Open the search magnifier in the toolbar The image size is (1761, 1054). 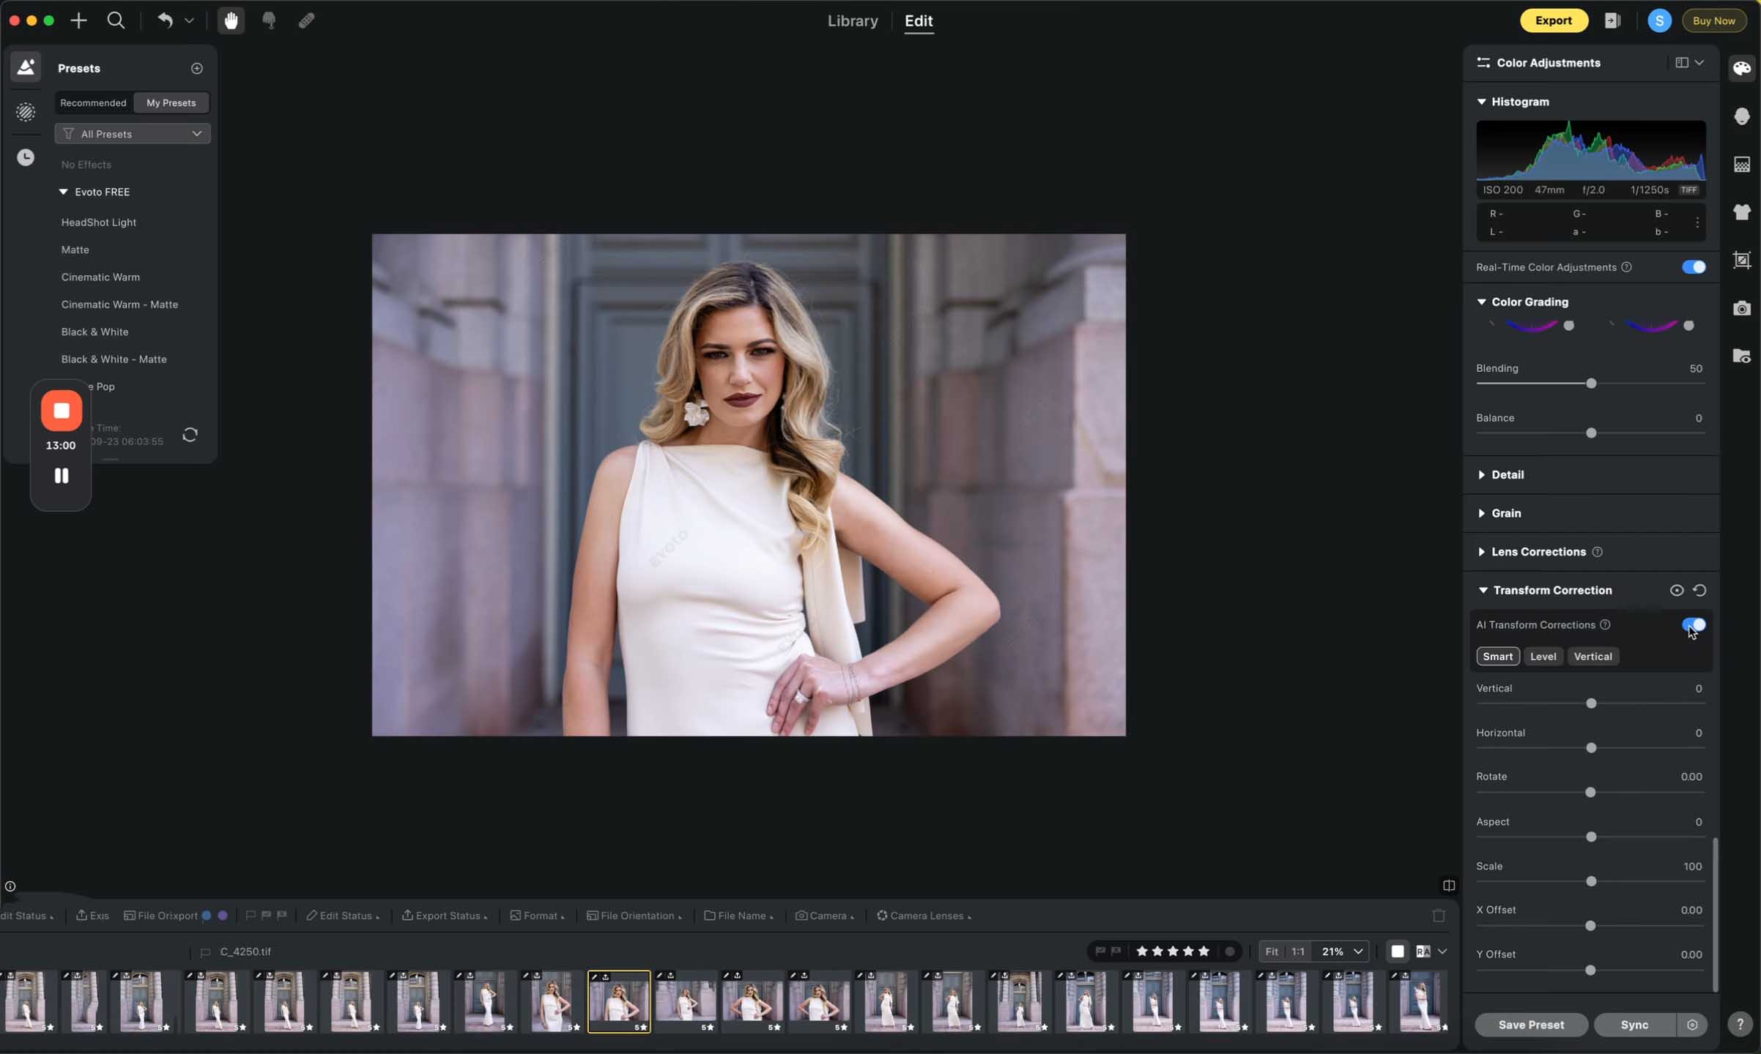tap(116, 20)
